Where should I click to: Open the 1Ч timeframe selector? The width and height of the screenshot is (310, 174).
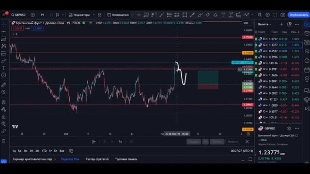(x=42, y=15)
